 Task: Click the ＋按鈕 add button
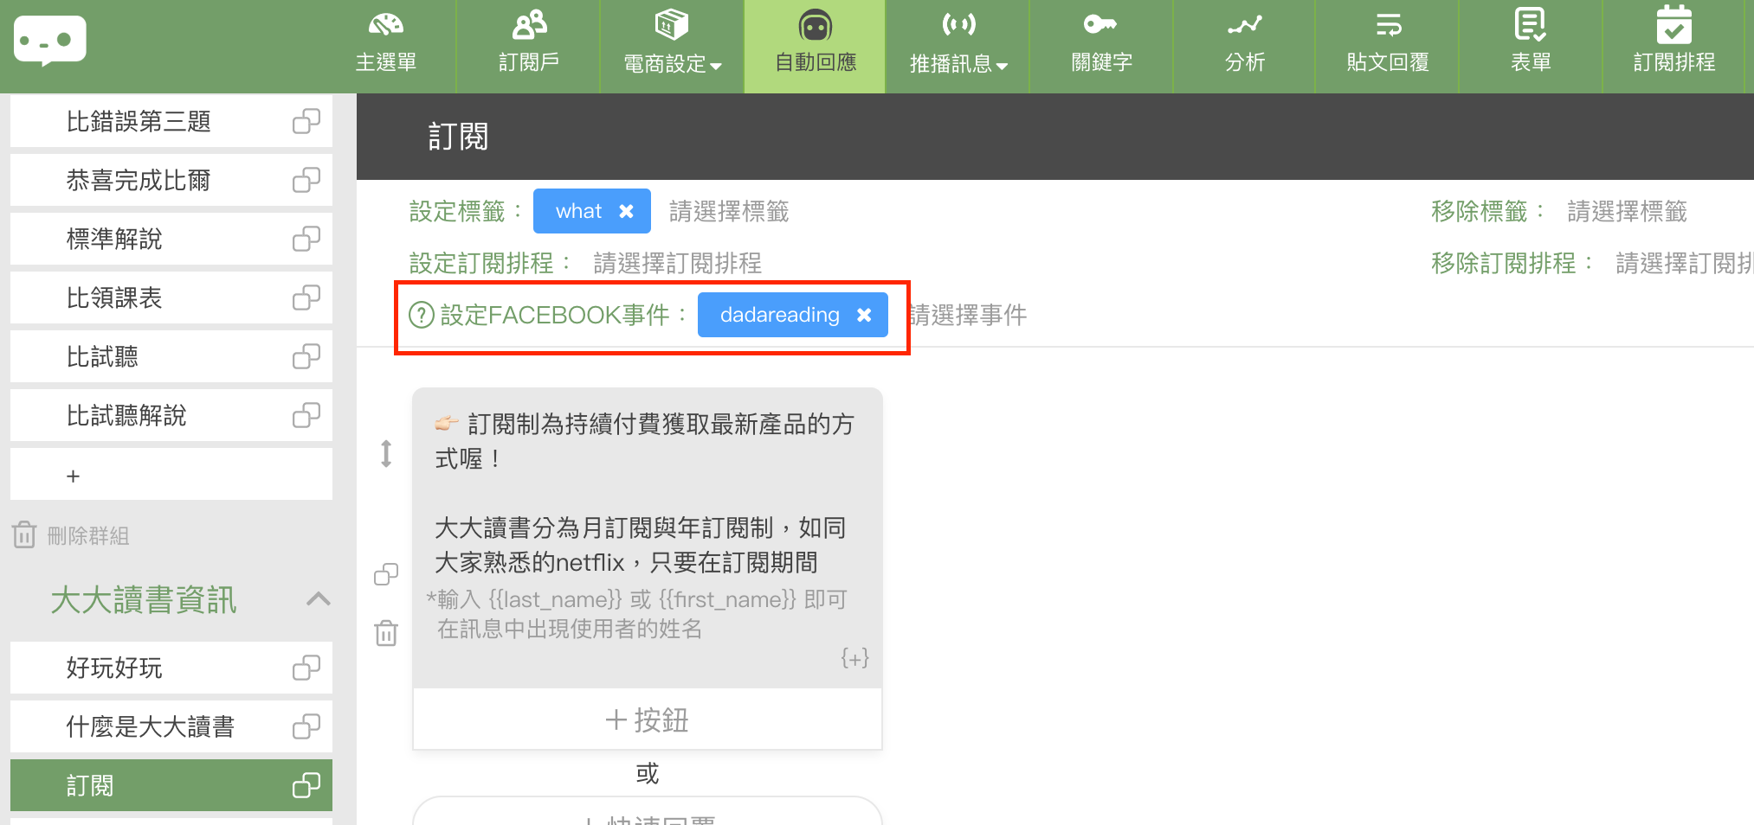coord(647,719)
